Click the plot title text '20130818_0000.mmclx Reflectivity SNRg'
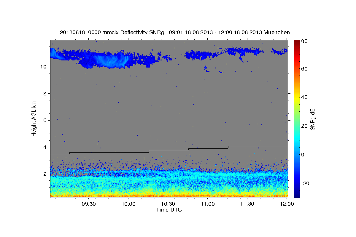Viewport: 356px width, 237px height. 112,32
